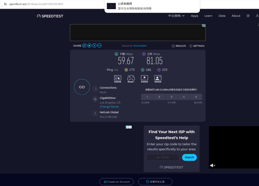Click the download latency 186 icon
The image size is (259, 186).
click(143, 70)
